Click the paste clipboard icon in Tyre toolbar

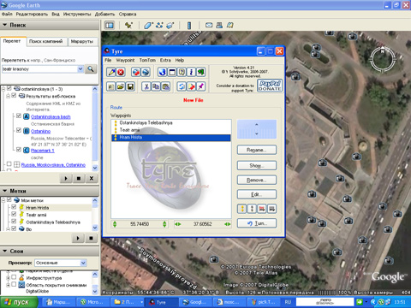click(166, 86)
